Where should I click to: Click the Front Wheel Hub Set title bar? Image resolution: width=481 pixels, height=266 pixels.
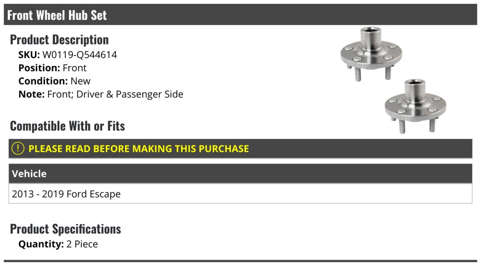[x=240, y=15]
